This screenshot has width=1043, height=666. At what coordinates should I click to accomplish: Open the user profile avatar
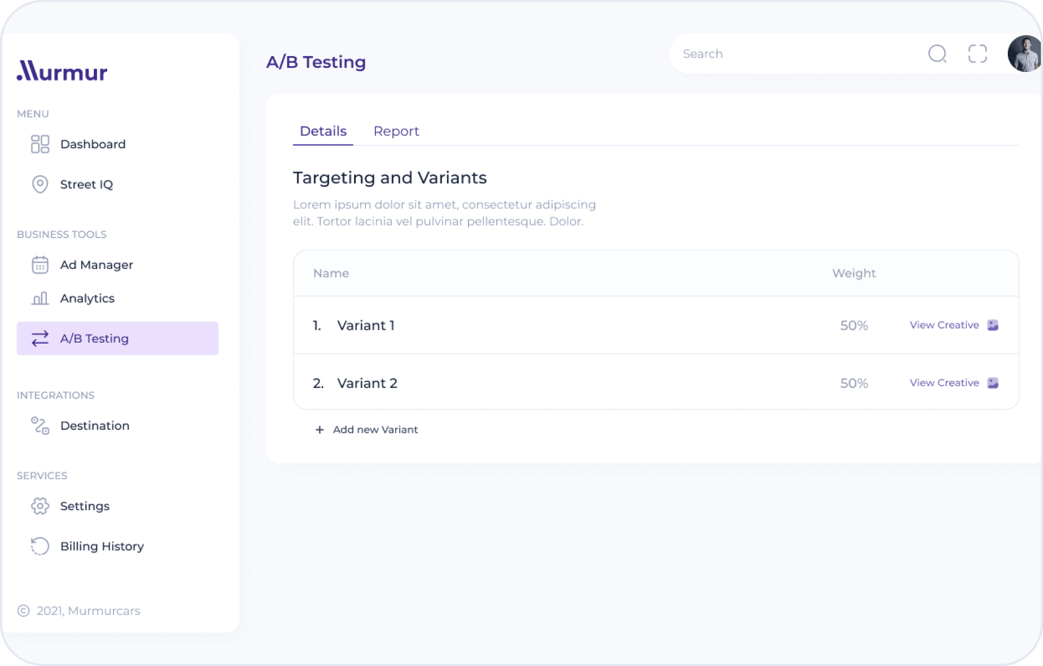click(x=1024, y=54)
